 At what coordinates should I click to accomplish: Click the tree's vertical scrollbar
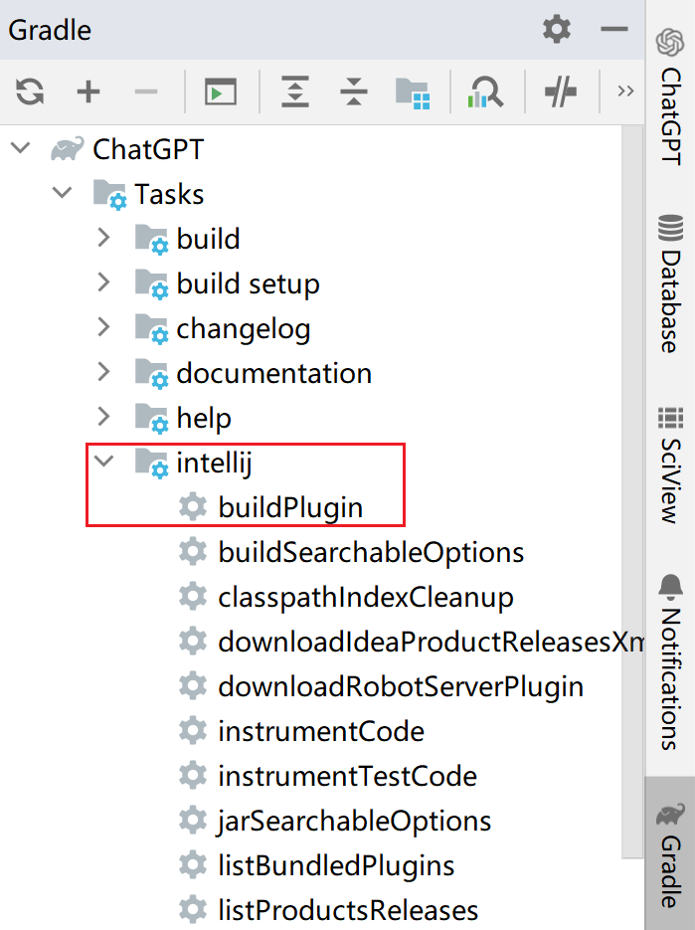pos(632,492)
